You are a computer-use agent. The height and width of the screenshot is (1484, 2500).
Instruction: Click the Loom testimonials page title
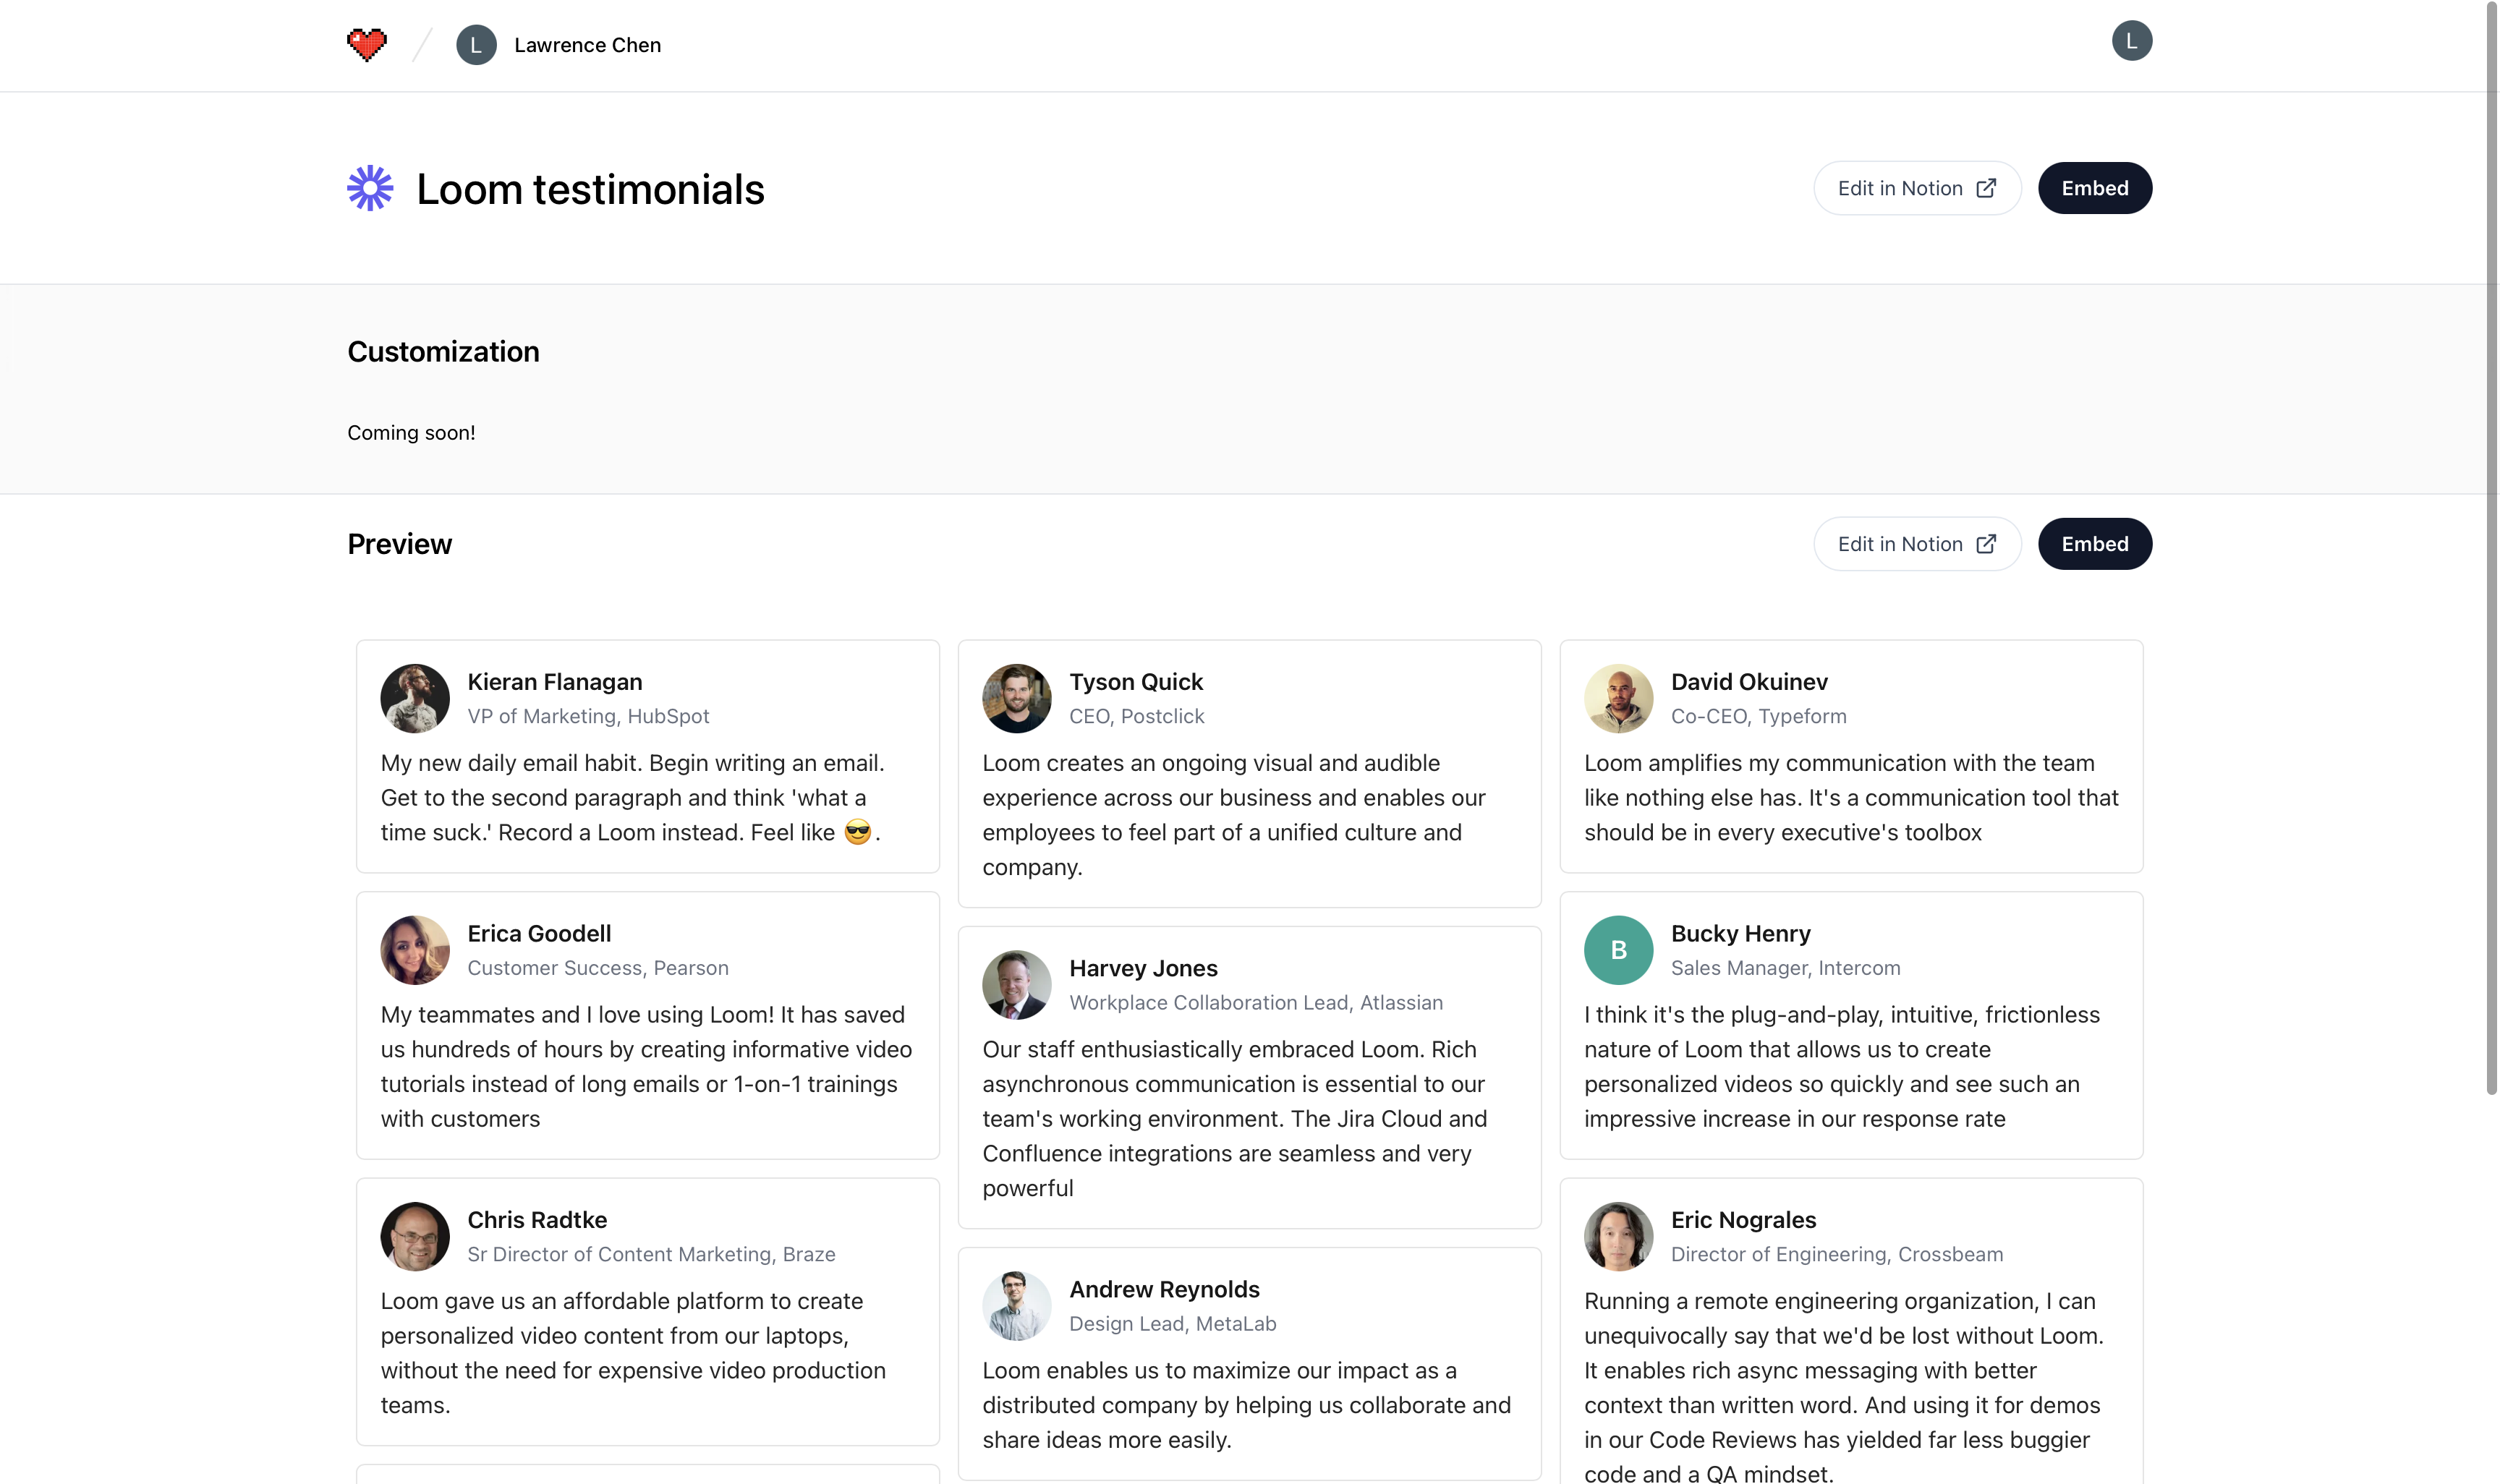tap(590, 189)
